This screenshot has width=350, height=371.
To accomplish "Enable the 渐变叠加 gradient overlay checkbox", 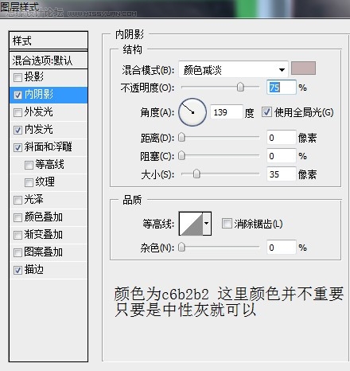I will (17, 235).
